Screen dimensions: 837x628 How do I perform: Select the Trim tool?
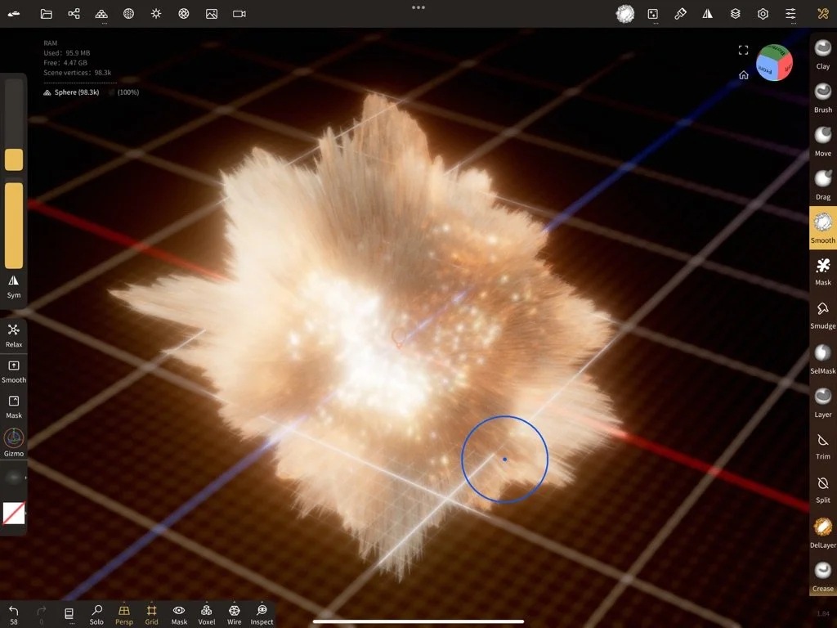click(x=822, y=446)
